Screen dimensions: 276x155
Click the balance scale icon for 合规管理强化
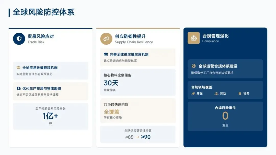pyautogui.click(x=194, y=38)
